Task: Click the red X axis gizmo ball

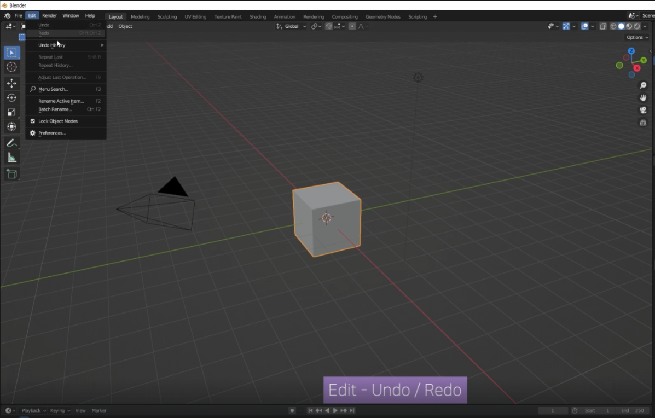Action: 637,68
